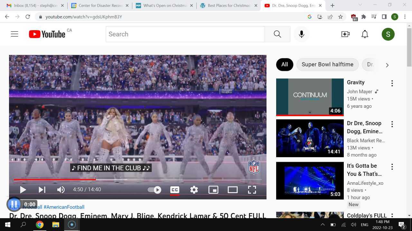This screenshot has width=412, height=231.
Task: Open options for It's Gotta be You
Action: pyautogui.click(x=392, y=167)
